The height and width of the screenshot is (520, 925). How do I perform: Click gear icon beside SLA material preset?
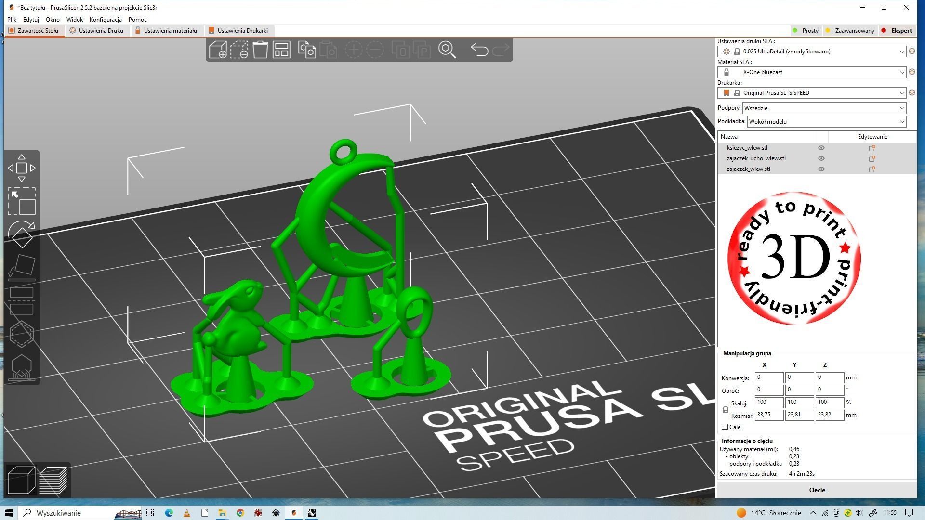[x=912, y=72]
